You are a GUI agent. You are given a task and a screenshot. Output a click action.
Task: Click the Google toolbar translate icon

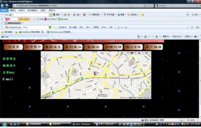[x=119, y=15]
